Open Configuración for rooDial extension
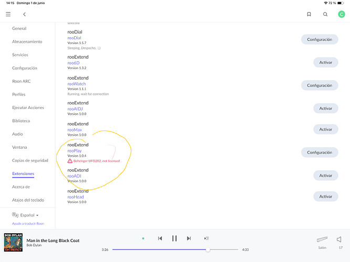 pyautogui.click(x=320, y=39)
